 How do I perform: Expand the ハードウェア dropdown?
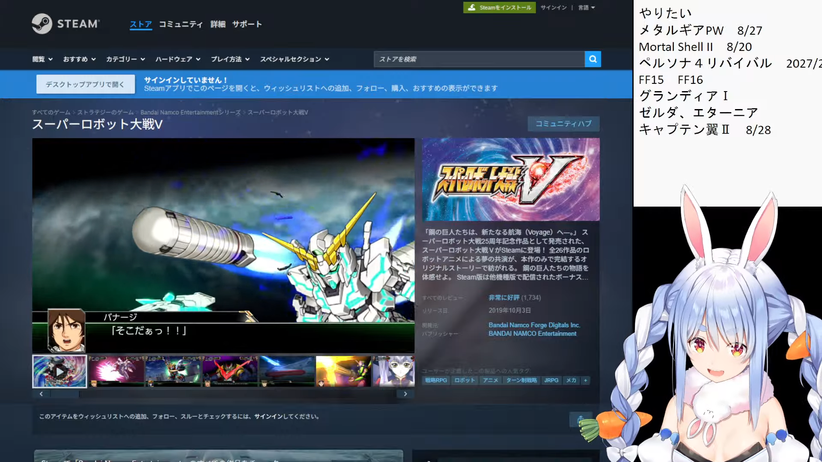click(x=178, y=59)
